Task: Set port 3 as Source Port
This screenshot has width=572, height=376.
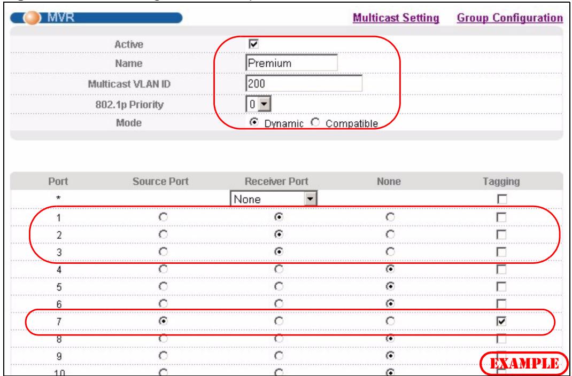Action: click(x=163, y=252)
